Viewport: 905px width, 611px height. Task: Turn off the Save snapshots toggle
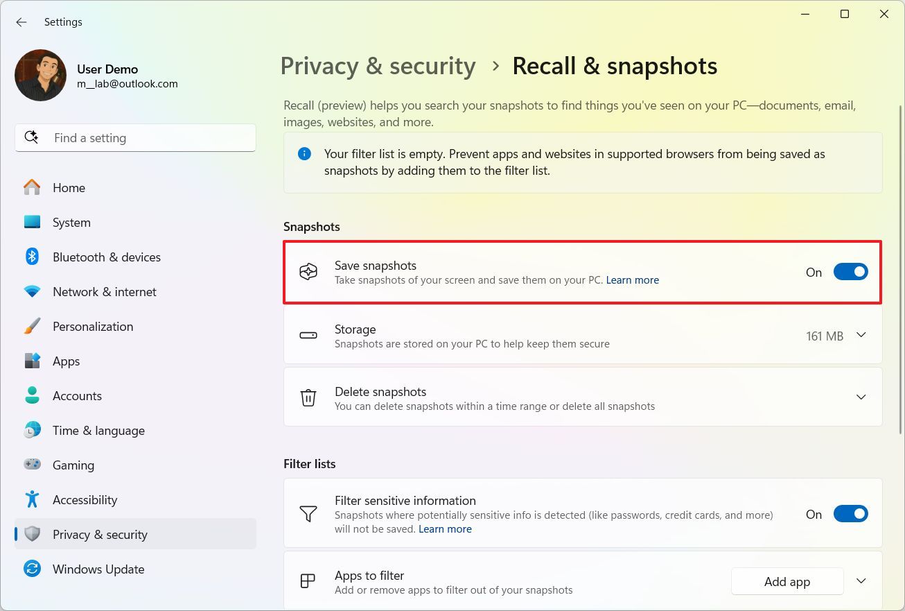(x=850, y=271)
